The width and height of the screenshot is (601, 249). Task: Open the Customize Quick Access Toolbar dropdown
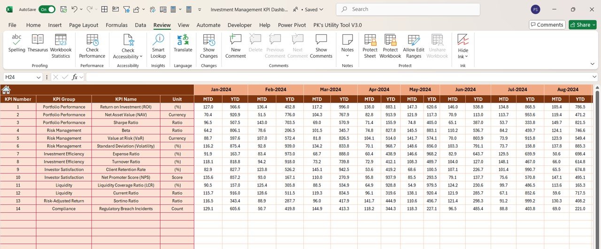[200, 9]
